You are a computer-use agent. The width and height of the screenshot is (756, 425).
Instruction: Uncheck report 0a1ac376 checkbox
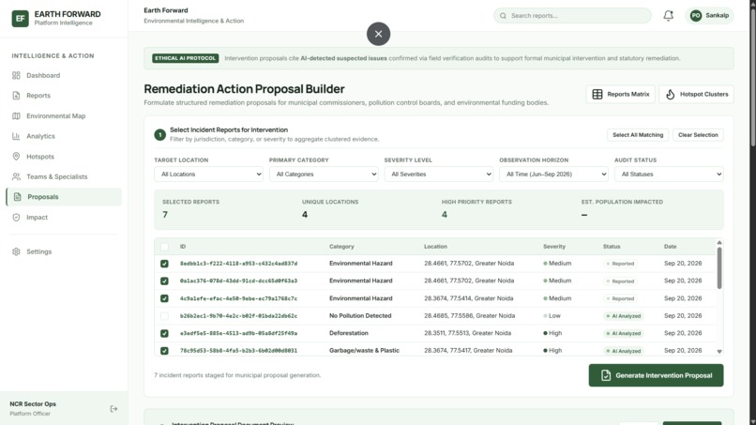click(x=164, y=281)
